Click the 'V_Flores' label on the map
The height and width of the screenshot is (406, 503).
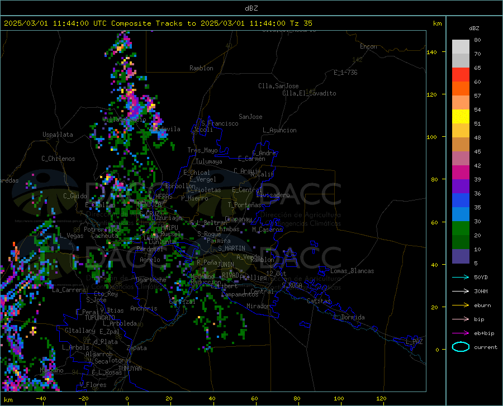[93, 385]
